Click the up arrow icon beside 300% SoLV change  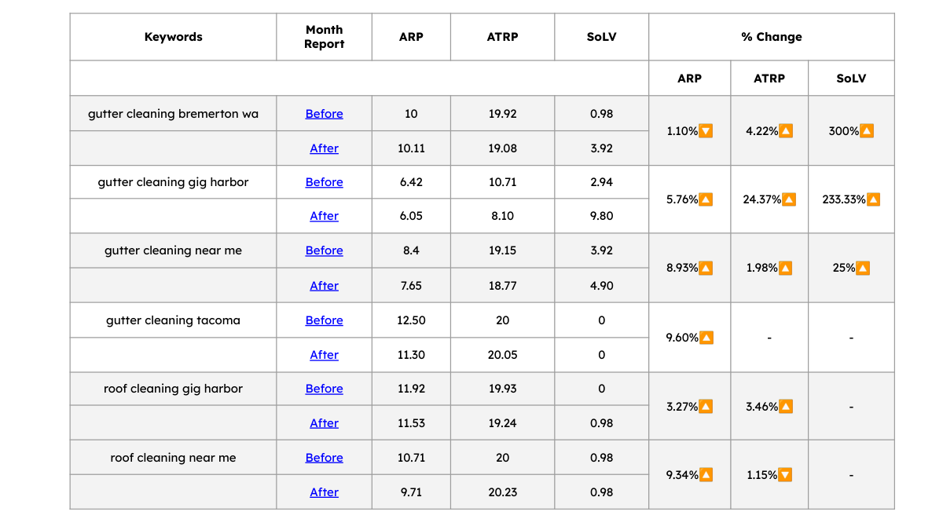tap(867, 131)
